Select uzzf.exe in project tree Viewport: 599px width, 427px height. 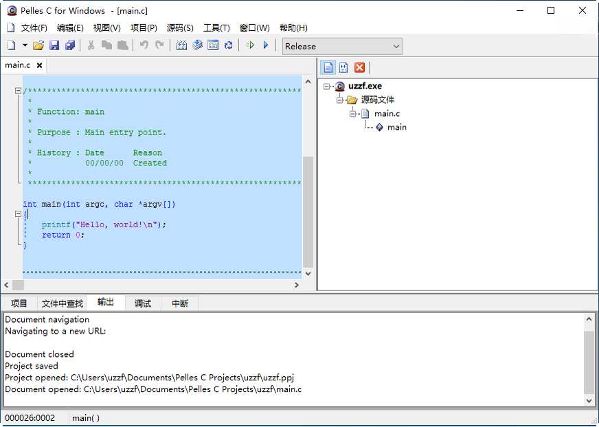(365, 86)
